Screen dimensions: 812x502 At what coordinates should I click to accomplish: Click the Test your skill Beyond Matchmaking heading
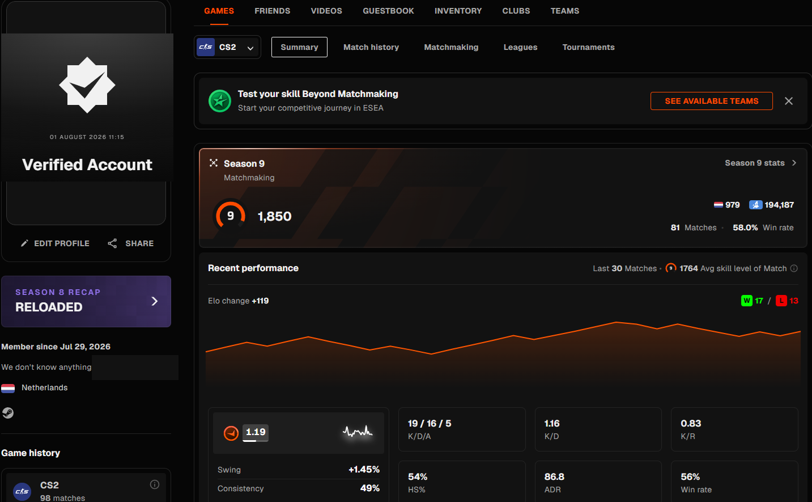tap(318, 94)
